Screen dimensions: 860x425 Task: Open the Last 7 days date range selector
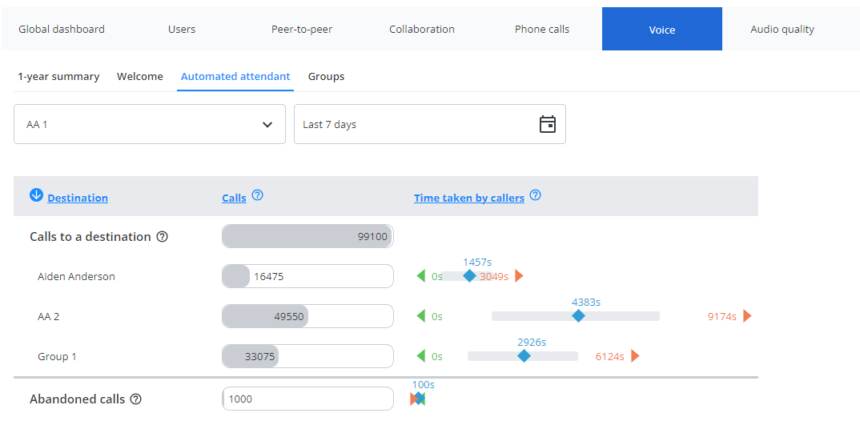(x=416, y=125)
